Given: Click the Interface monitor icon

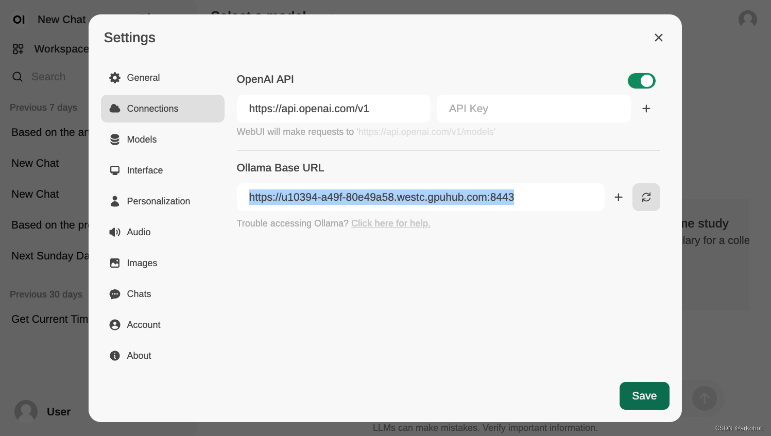Looking at the screenshot, I should [115, 170].
